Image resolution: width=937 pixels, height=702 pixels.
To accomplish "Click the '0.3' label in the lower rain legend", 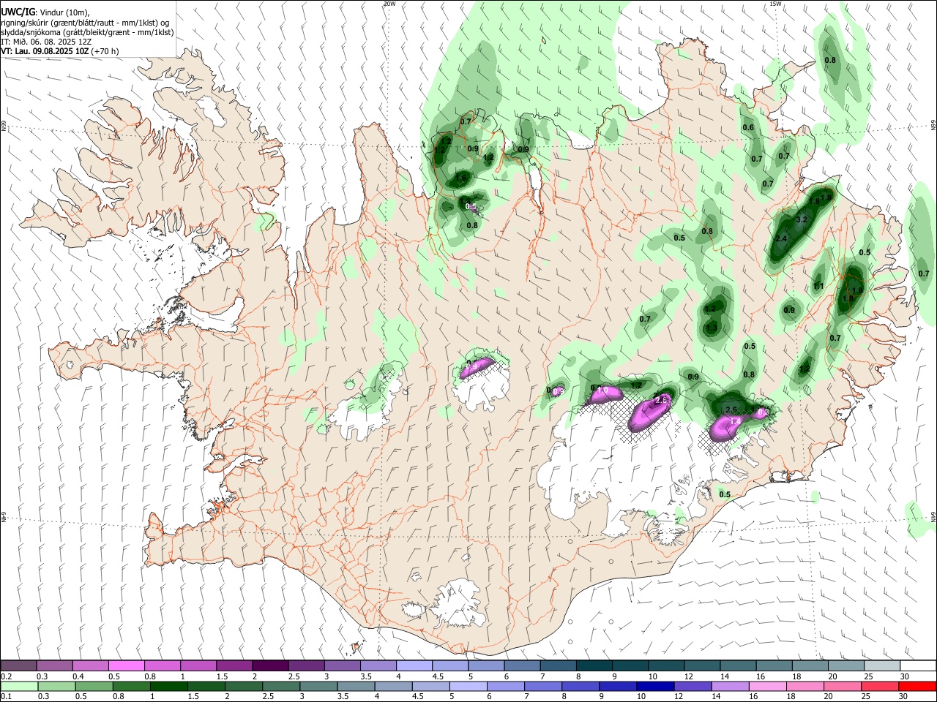I will pyautogui.click(x=43, y=697).
